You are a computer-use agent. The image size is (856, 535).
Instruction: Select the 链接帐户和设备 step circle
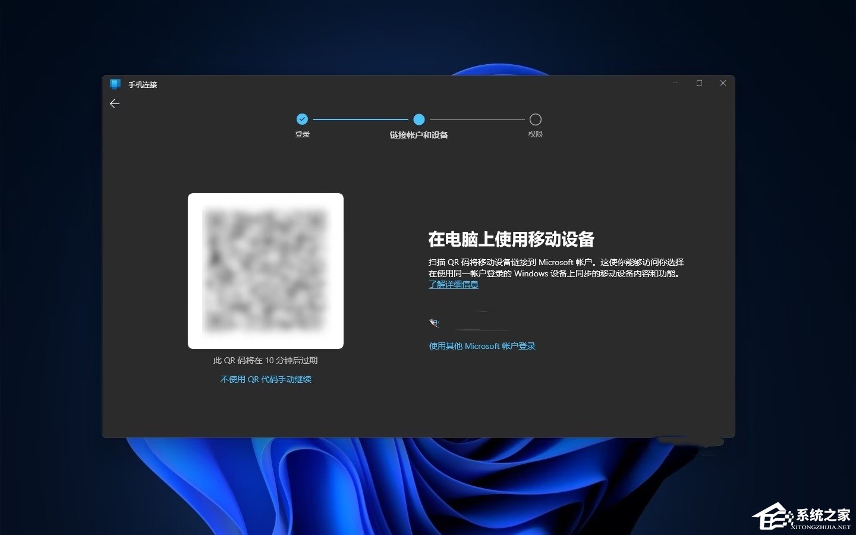[x=419, y=119]
